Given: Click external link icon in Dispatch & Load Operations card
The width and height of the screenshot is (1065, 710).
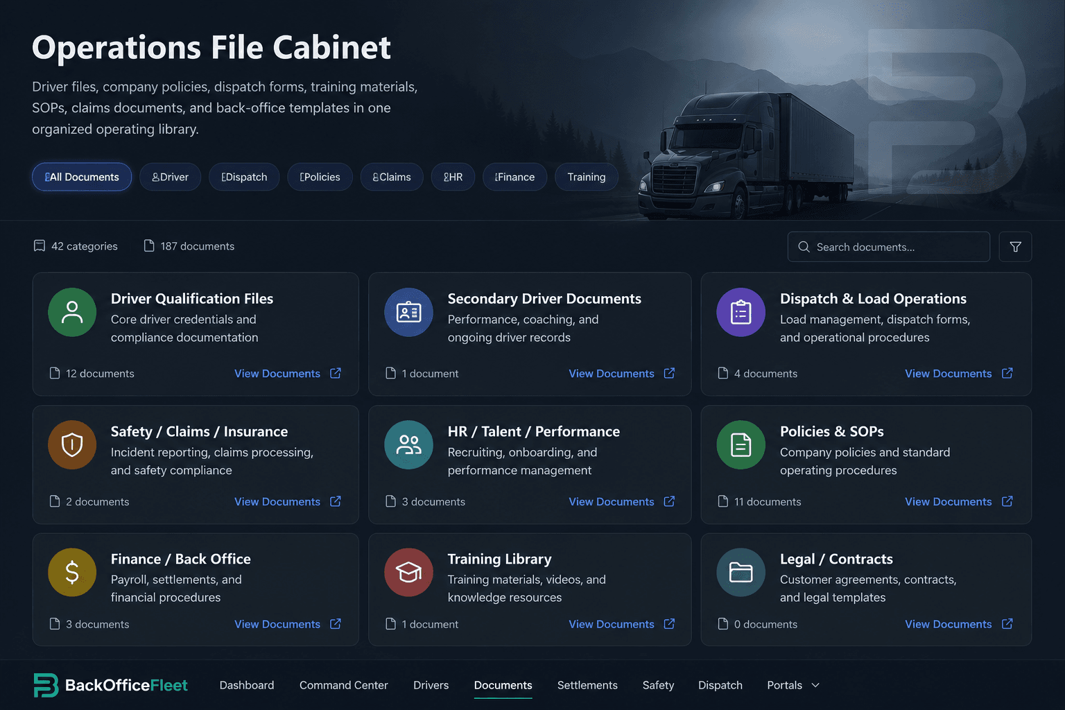Looking at the screenshot, I should point(1007,373).
